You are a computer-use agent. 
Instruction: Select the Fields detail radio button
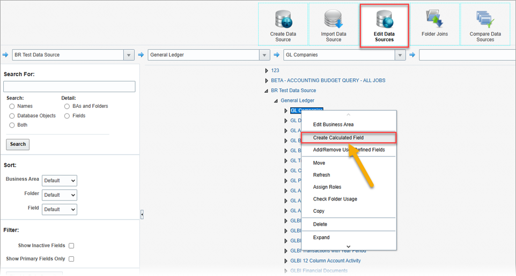coord(67,116)
